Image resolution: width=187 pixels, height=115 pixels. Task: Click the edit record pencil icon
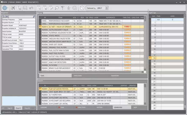(51, 8)
